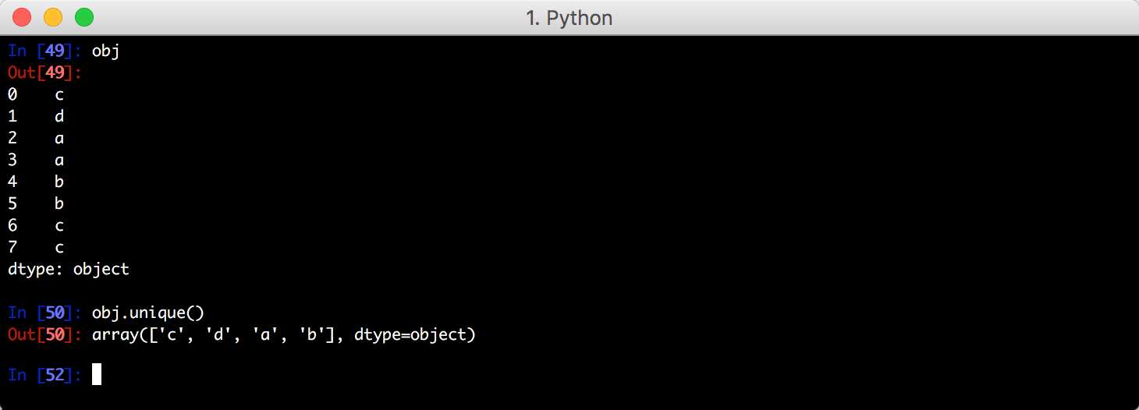1139x410 pixels.
Task: Click the red 'Out[49]:' label
Action: [x=45, y=73]
